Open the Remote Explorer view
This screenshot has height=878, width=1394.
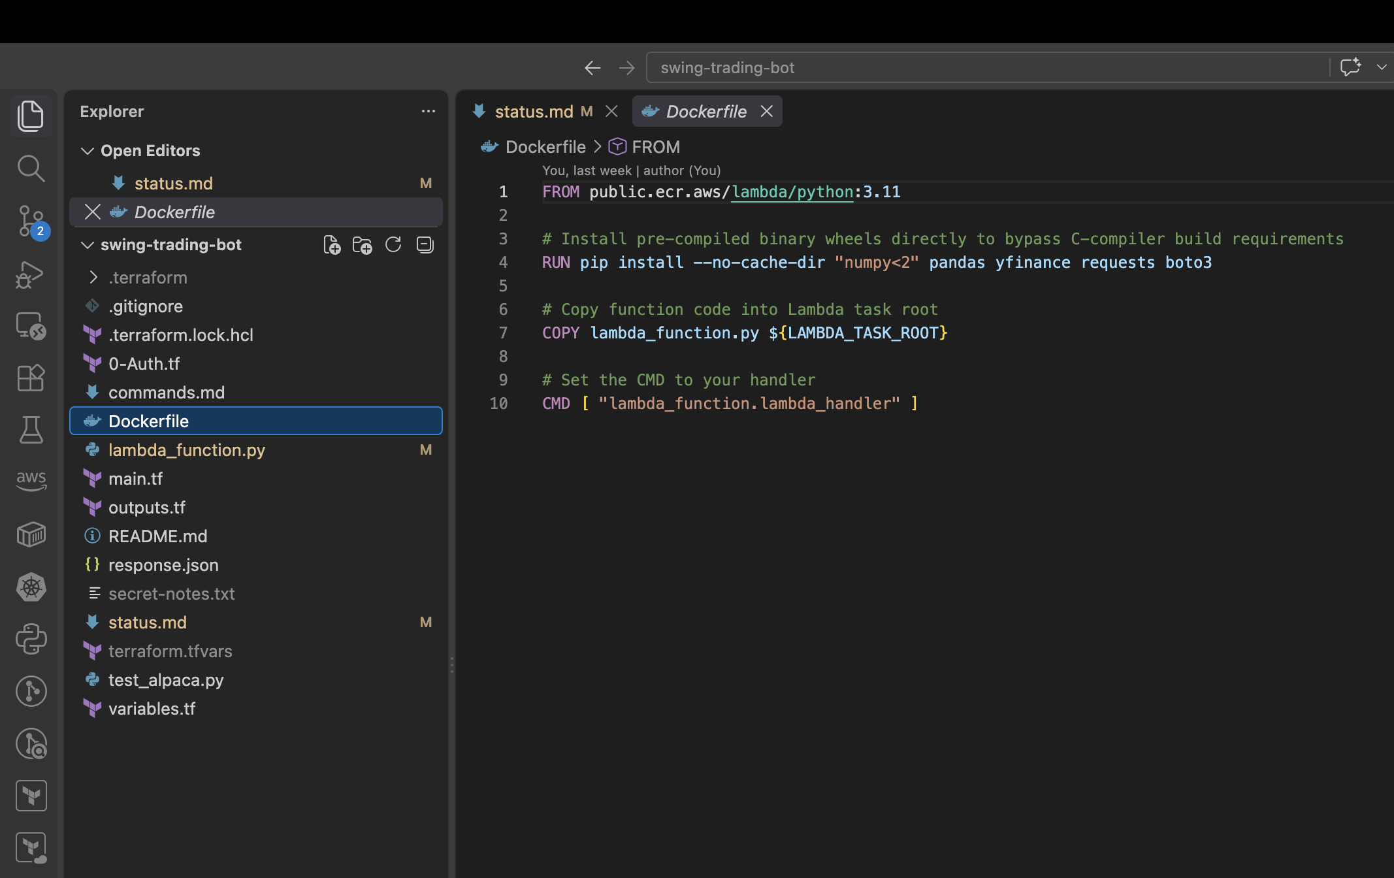31,325
